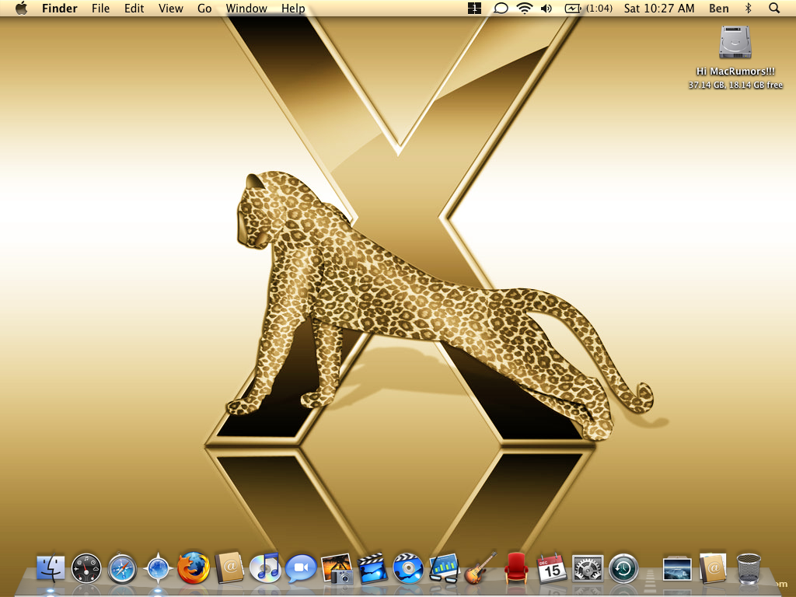The width and height of the screenshot is (796, 597).
Task: Open the Safari compass icon in Dock
Action: [122, 568]
